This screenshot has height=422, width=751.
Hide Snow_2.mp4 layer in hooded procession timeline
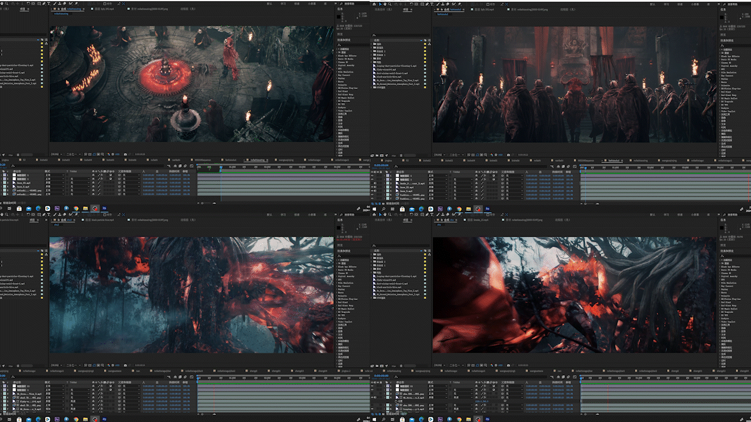tap(373, 191)
